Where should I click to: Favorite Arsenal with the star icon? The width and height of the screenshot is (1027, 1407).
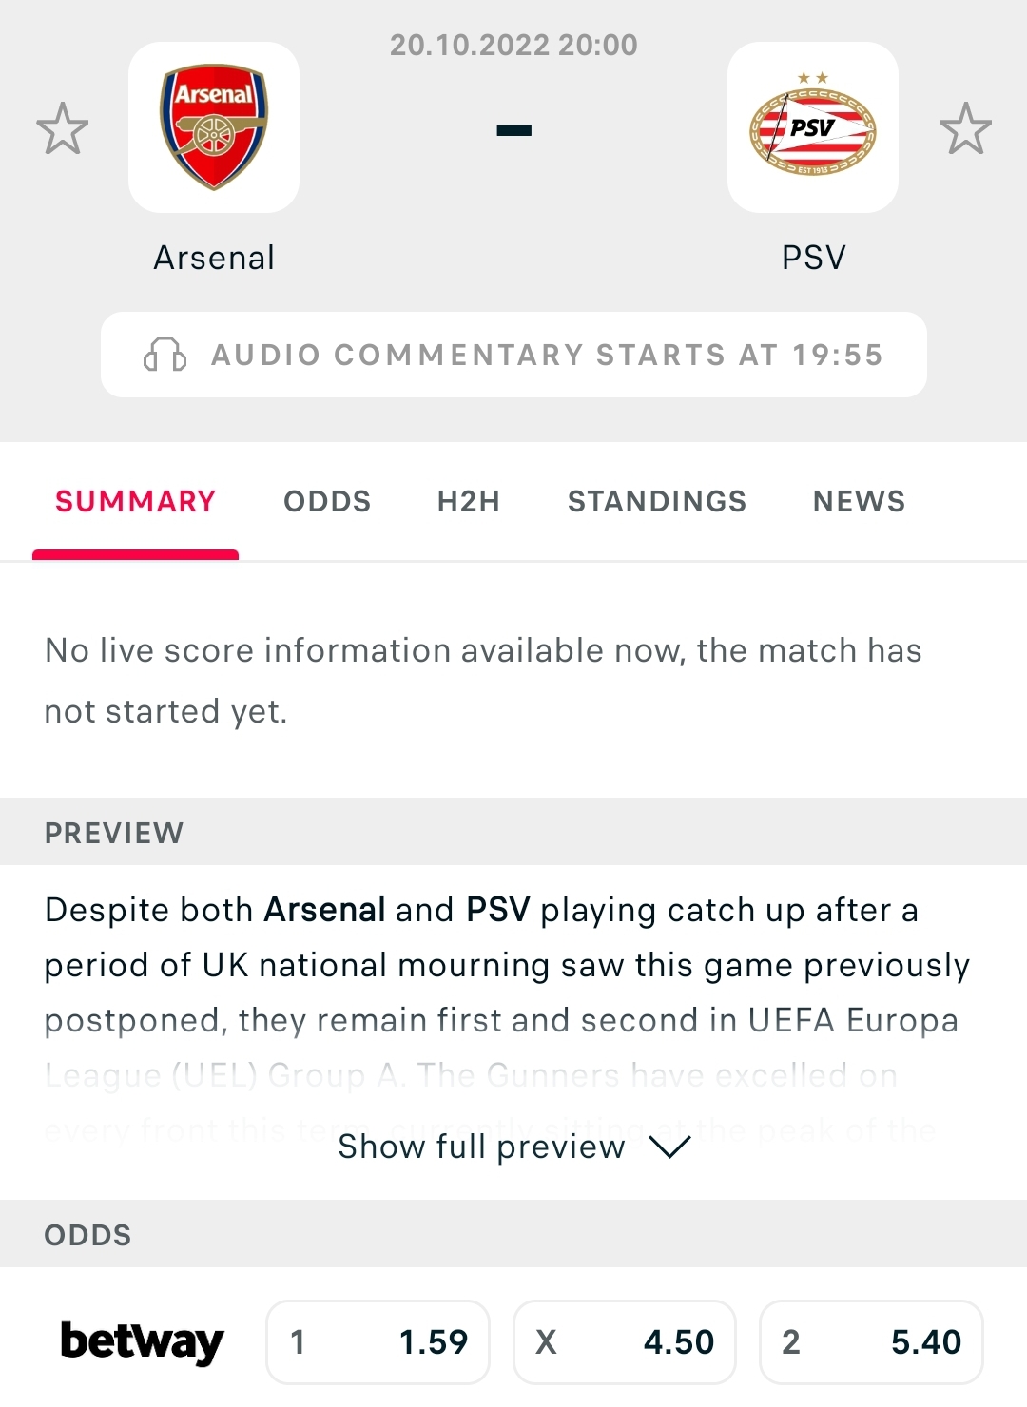(63, 128)
